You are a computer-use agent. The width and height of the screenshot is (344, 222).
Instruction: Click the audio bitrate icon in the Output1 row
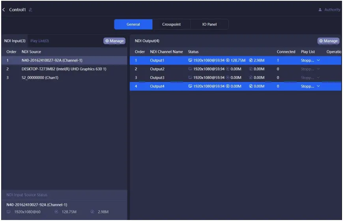[x=251, y=60]
